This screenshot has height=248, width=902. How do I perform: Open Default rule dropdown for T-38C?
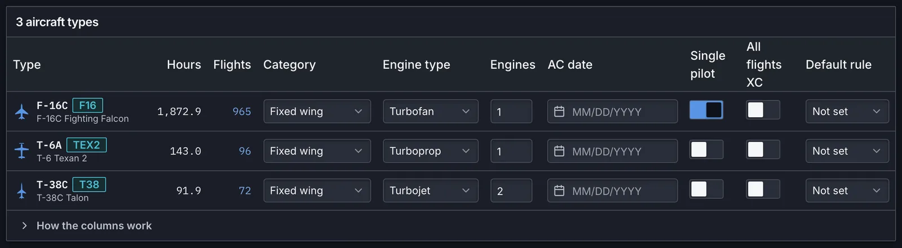pyautogui.click(x=847, y=191)
